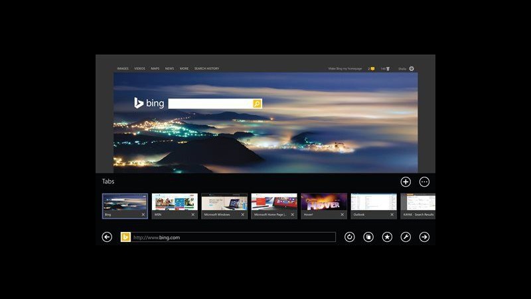The image size is (531, 299).
Task: Go back with the back arrow
Action: (107, 237)
